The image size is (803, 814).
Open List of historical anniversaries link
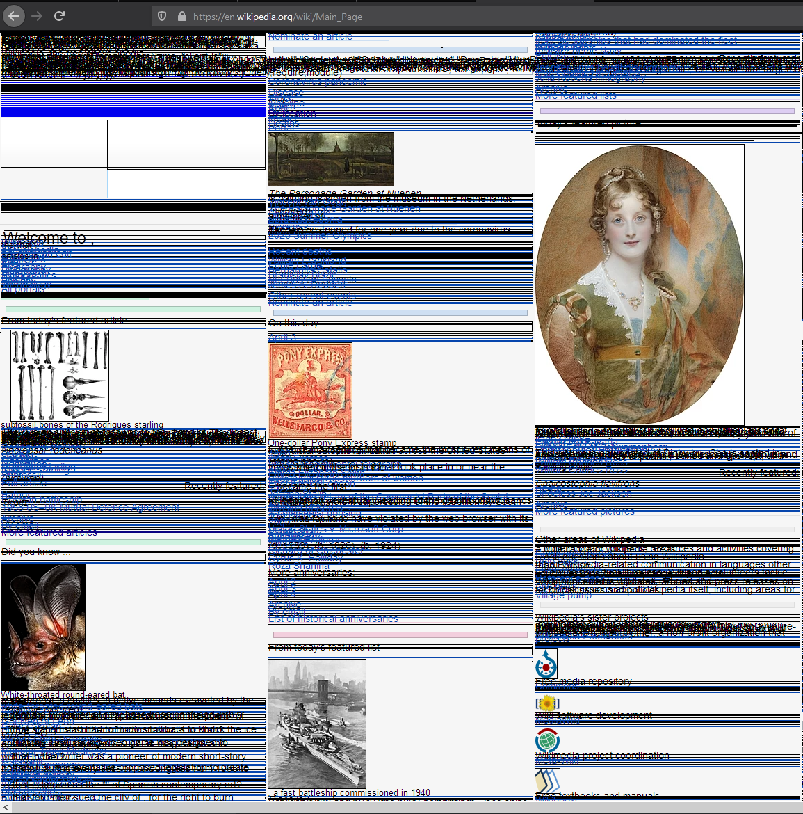(x=333, y=619)
